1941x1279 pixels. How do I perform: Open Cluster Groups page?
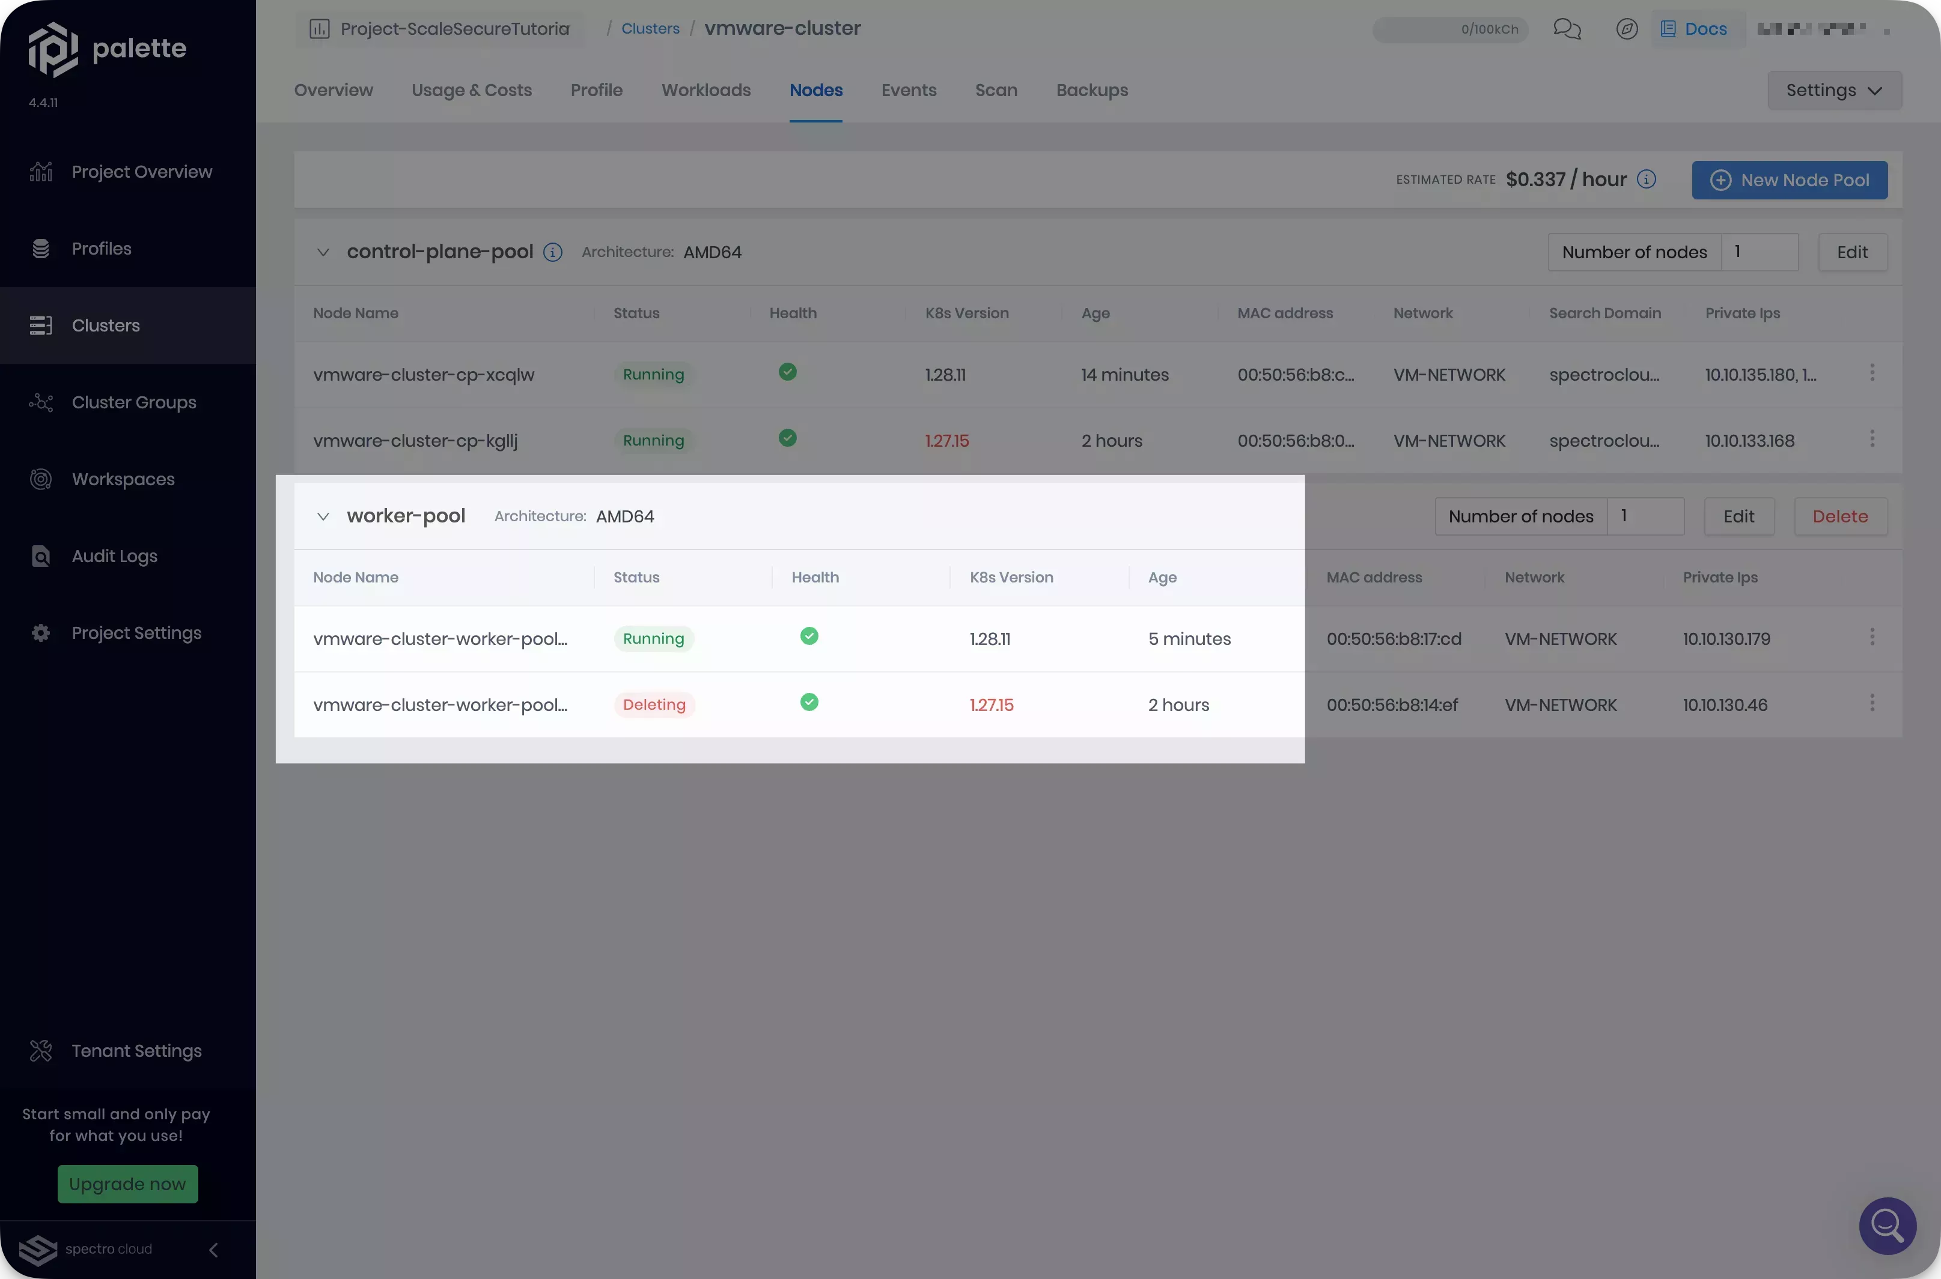(x=127, y=402)
